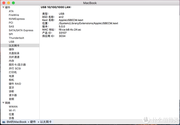The height and width of the screenshot is (125, 180).
Task: Open 电源 in the hardware list
Action: pos(11,76)
